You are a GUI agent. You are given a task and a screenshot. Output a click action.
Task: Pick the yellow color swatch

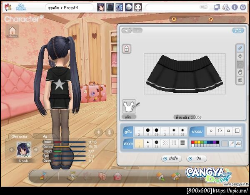pyautogui.click(x=199, y=142)
